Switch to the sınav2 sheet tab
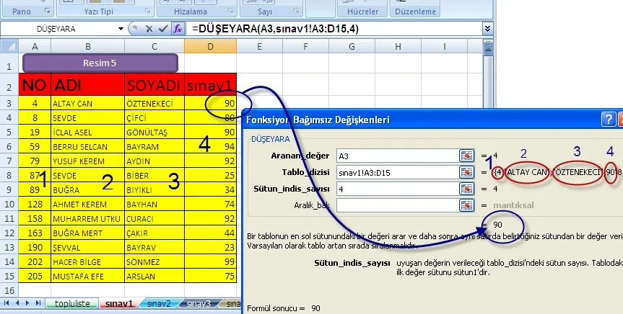Image resolution: width=623 pixels, height=314 pixels. point(160,304)
